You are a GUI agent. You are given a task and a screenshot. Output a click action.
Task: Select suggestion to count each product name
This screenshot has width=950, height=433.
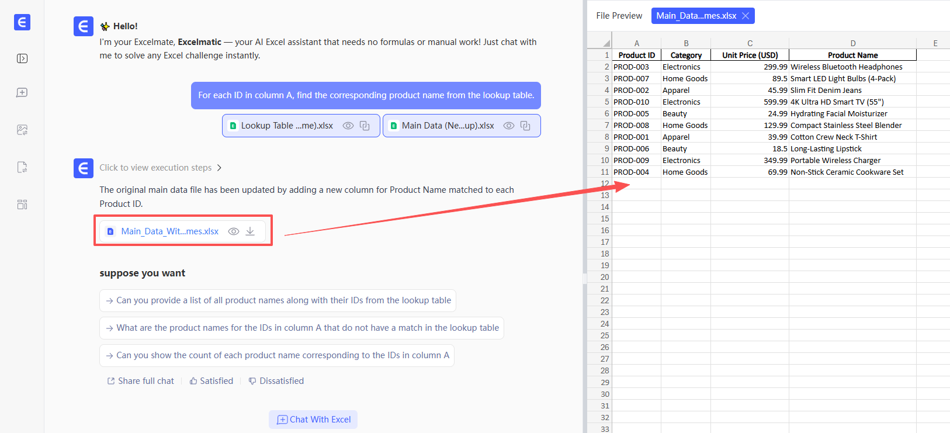point(277,355)
